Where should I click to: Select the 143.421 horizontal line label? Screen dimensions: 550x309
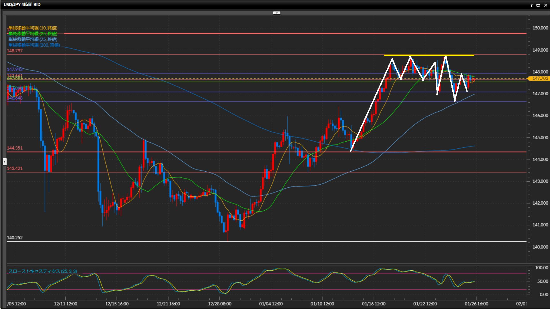pyautogui.click(x=15, y=168)
